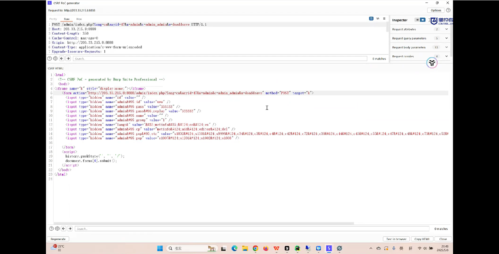
Task: Click the form action line in CSRF HTML
Action: pos(187,93)
